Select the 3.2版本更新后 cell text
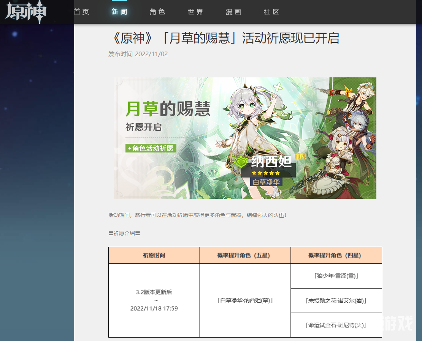The image size is (422, 341). pos(154,292)
